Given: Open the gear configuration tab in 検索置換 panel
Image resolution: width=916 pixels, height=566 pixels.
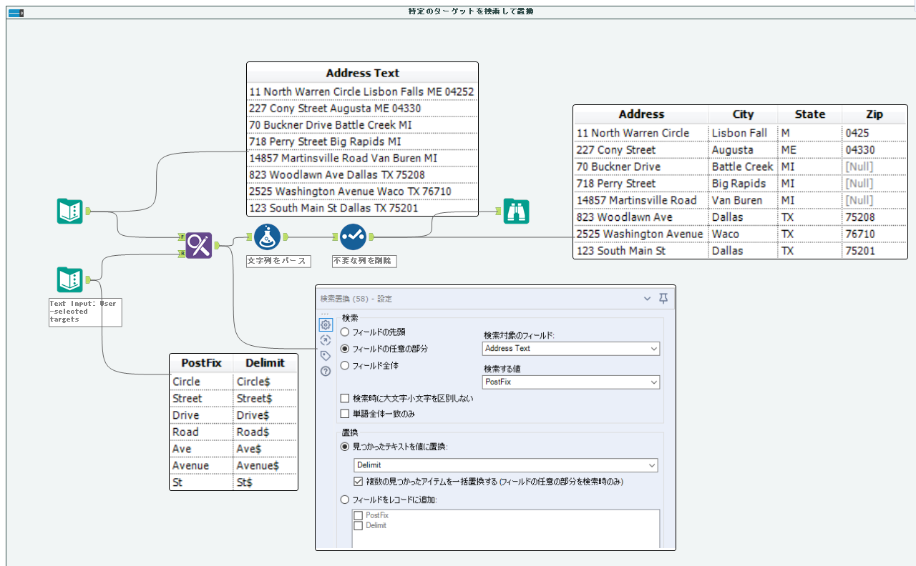Looking at the screenshot, I should [x=326, y=325].
